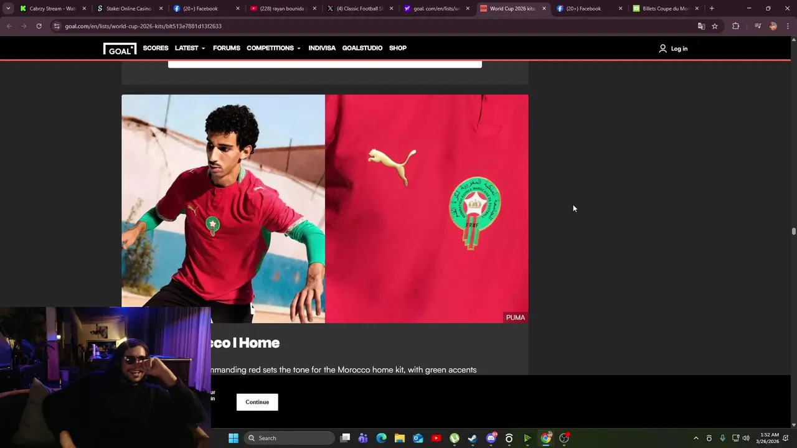Click the Log in link
Viewport: 797px width, 448px height.
pos(679,49)
